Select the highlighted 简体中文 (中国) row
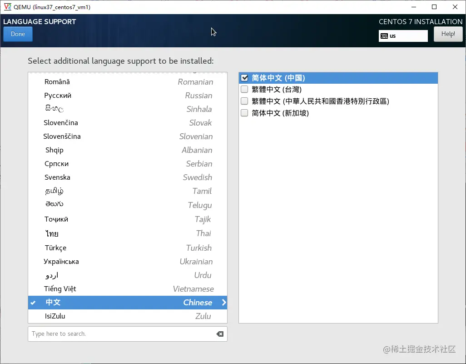 pyautogui.click(x=318, y=78)
